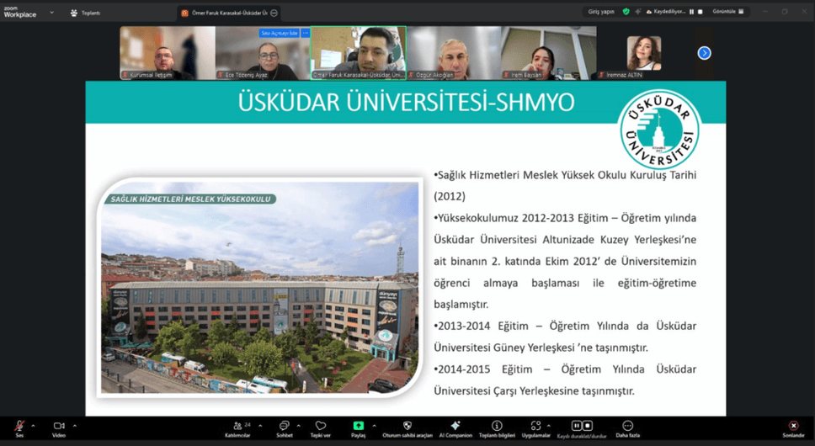Select the Özgür Akoğlan video thumbnail
Viewport: 815px width, 446px height.
(454, 53)
